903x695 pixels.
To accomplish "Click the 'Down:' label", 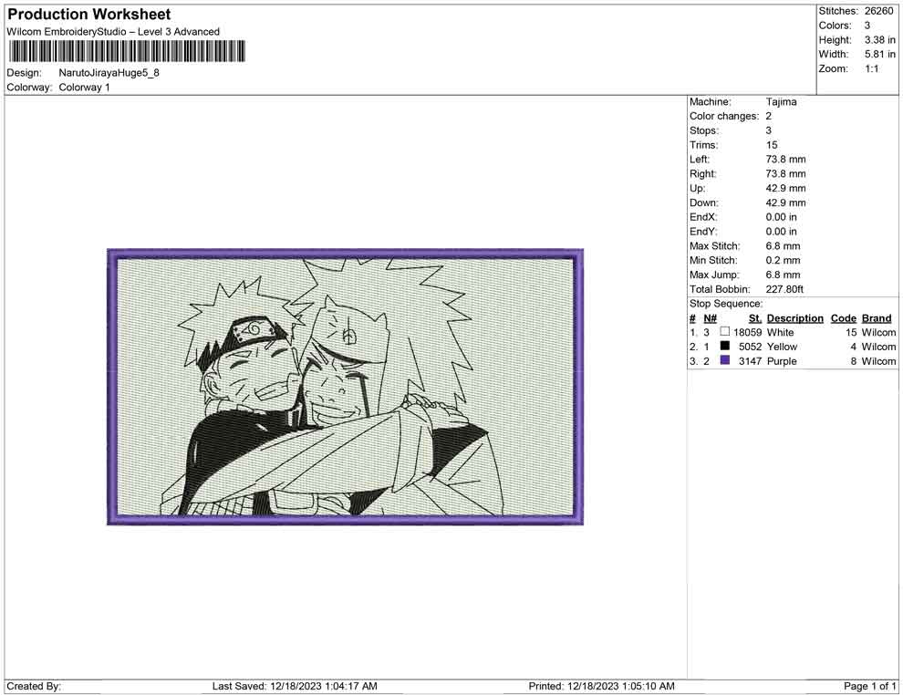I will (704, 202).
